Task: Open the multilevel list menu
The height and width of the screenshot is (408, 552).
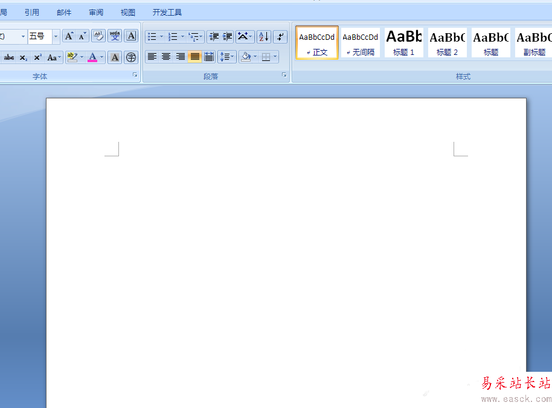Action: coord(195,37)
